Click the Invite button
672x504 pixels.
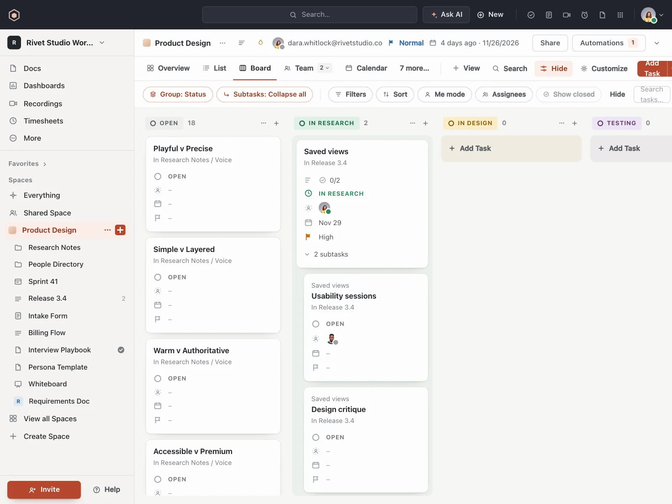(44, 490)
